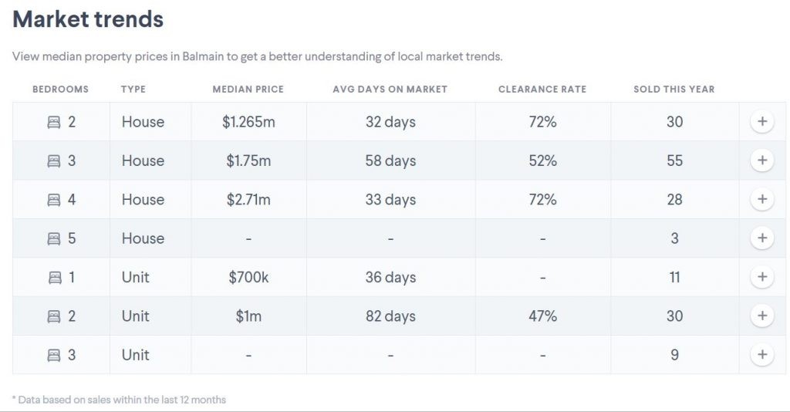Expand the 2 bedroom Unit row

click(761, 316)
